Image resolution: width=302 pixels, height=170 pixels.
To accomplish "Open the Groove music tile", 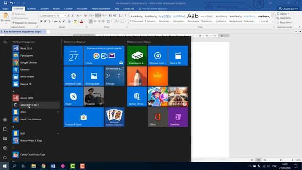I will (158, 56).
